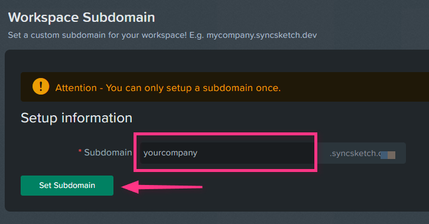This screenshot has width=429, height=224.
Task: Click the orange exclamation warning icon
Action: [41, 86]
